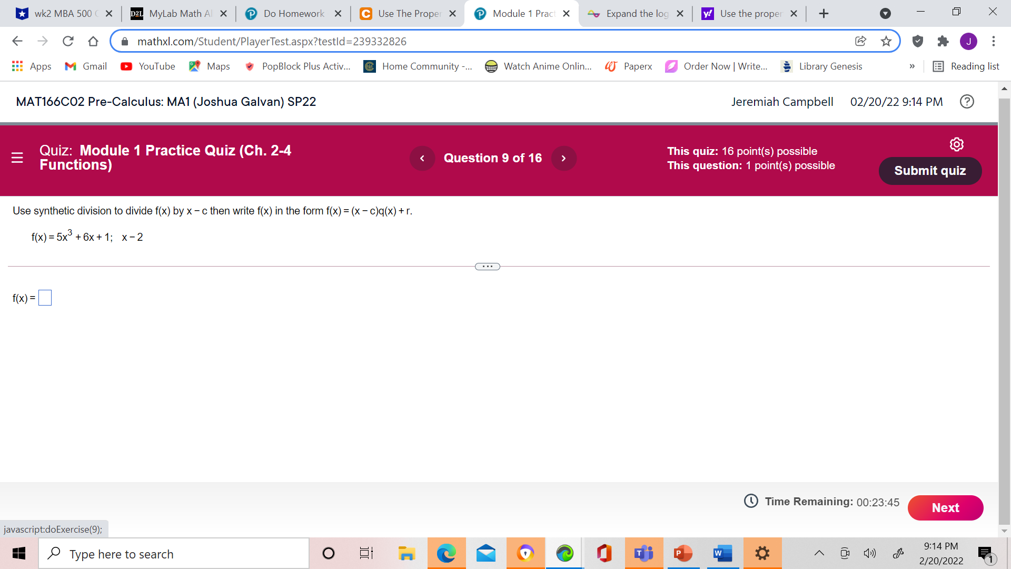
Task: Click the Time Remaining clock icon
Action: pyautogui.click(x=751, y=501)
